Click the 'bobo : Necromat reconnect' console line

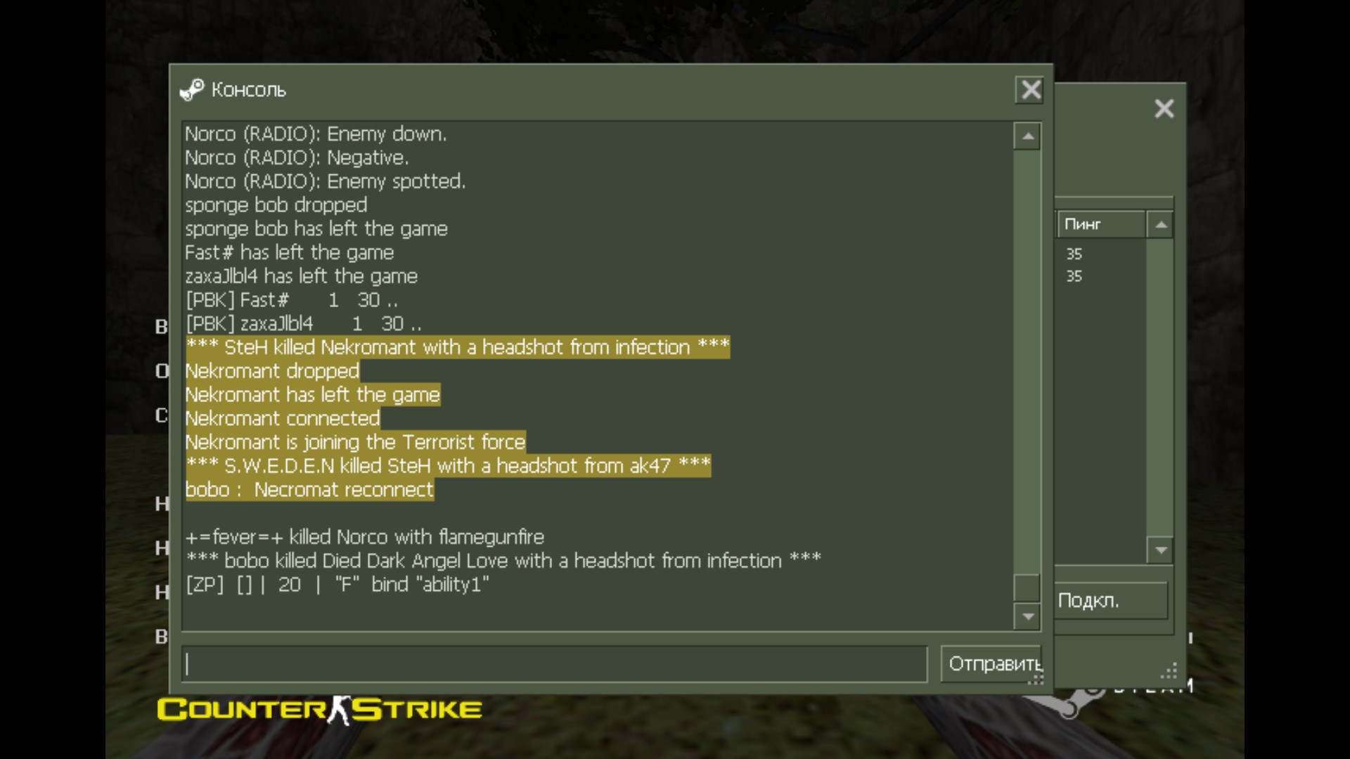309,490
